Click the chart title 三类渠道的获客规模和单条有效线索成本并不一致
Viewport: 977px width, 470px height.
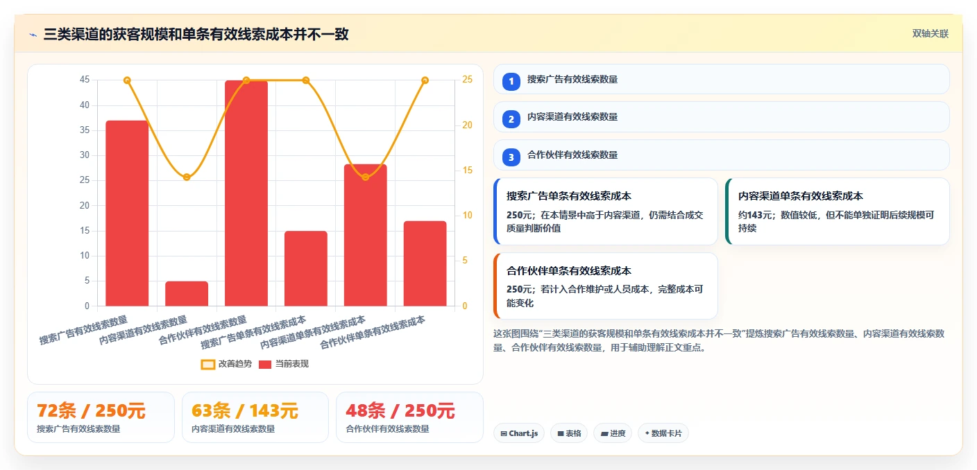[x=196, y=34]
